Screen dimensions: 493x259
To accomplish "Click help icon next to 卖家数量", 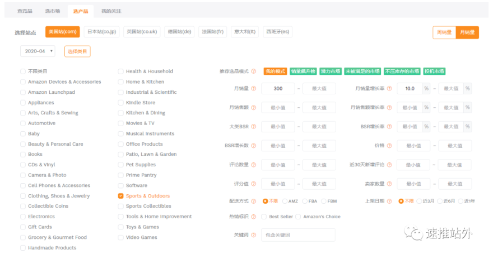I will coord(389,184).
